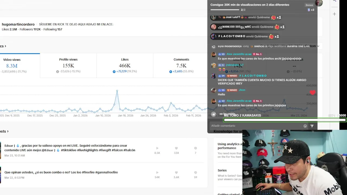Focus the 'Añadir comentario' input field
Image resolution: width=347 pixels, height=195 pixels.
pos(256,126)
